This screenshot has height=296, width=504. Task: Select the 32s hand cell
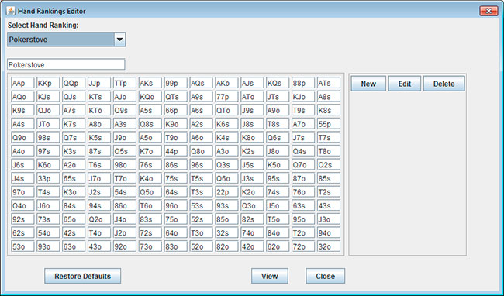[226, 233]
